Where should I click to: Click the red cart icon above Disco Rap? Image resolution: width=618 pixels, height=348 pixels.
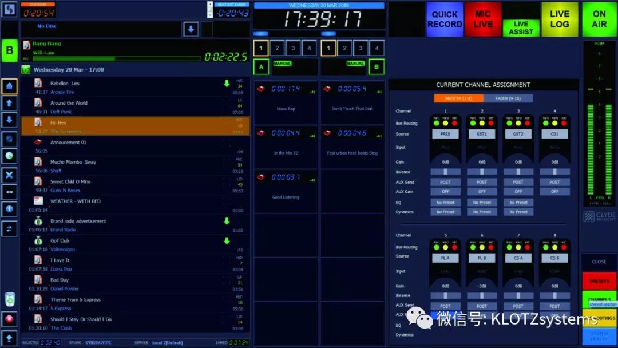(x=261, y=89)
